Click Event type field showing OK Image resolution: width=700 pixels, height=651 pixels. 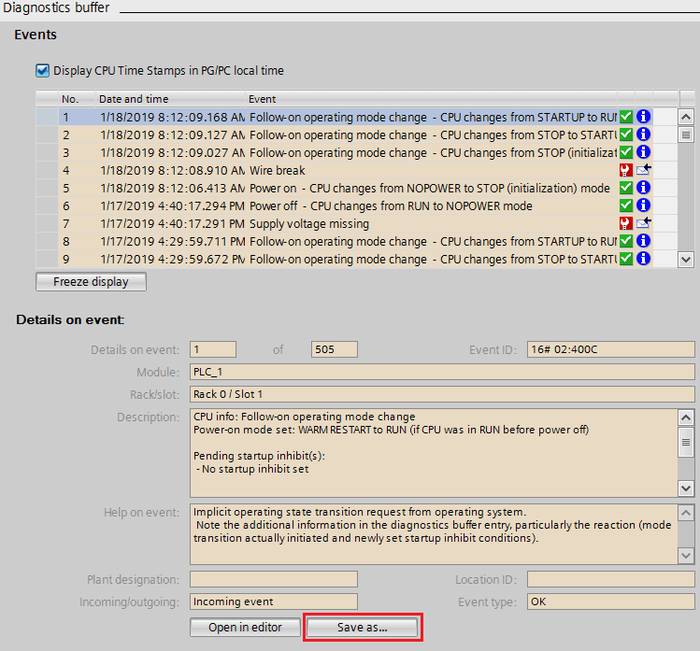[x=610, y=601]
